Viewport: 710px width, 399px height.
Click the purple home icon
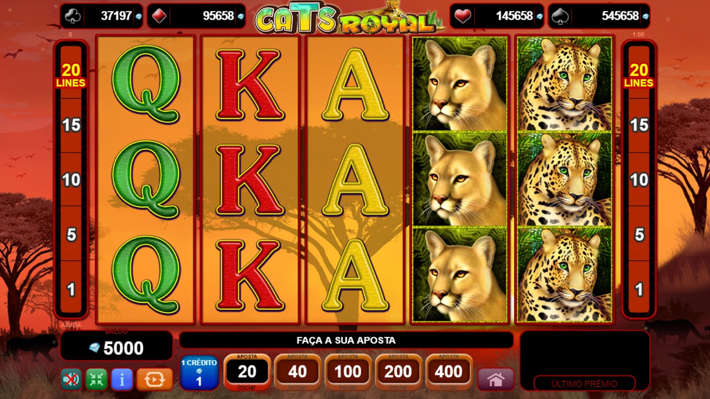[496, 379]
